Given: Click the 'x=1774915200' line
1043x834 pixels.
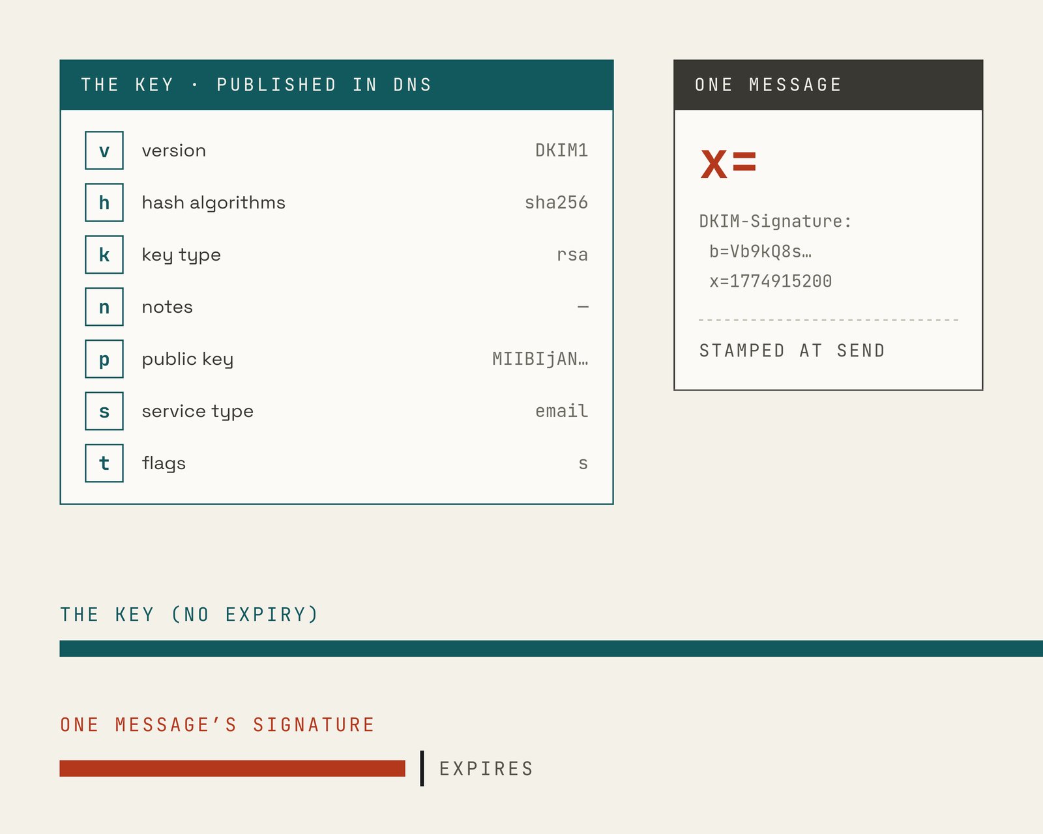Looking at the screenshot, I should click(x=771, y=281).
